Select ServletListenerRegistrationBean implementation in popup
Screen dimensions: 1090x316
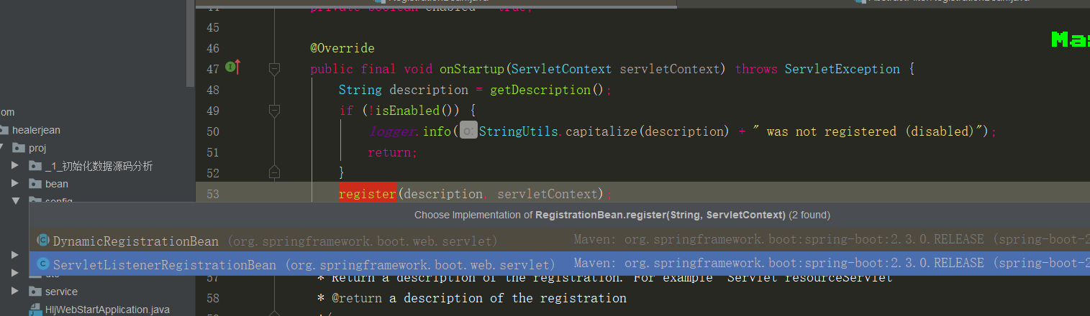coord(559,264)
